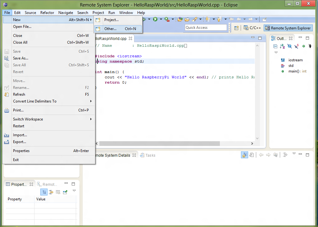Image resolution: width=318 pixels, height=227 pixels.
Task: Click the alphabetical Sort icon in Outline
Action: pos(282,46)
